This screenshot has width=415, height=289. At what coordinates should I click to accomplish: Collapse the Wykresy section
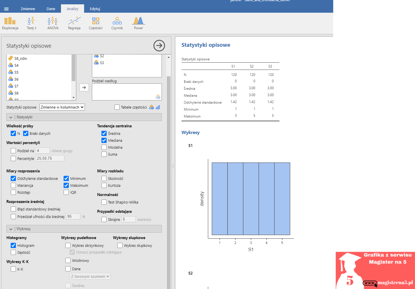pos(11,229)
